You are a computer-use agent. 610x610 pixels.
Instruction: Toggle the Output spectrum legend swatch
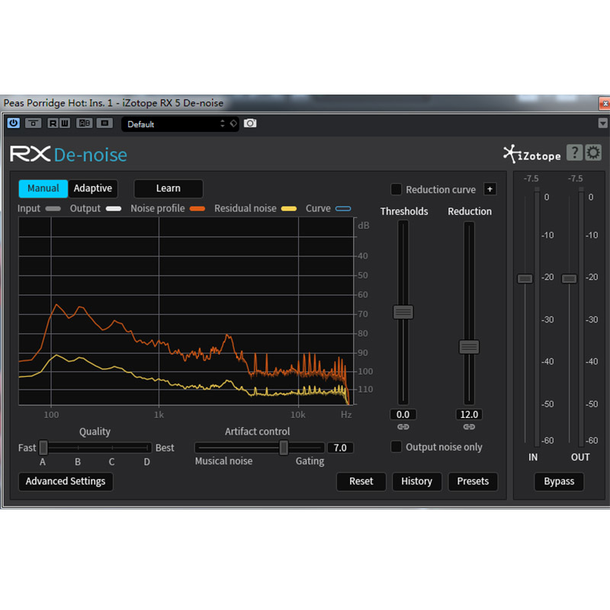(x=113, y=209)
